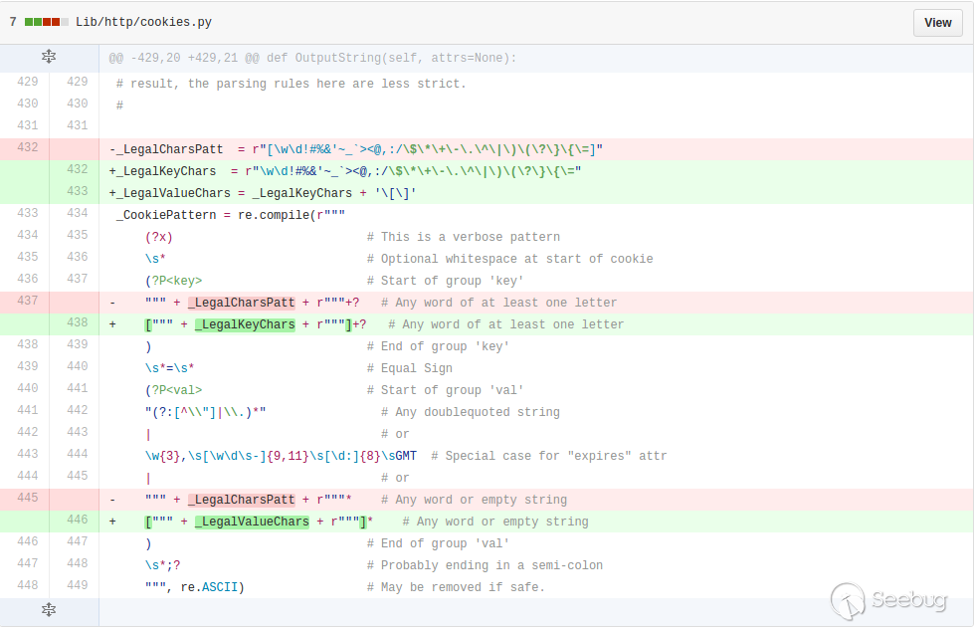The height and width of the screenshot is (628, 975).
Task: Click the View button for cookies.py
Action: [937, 22]
